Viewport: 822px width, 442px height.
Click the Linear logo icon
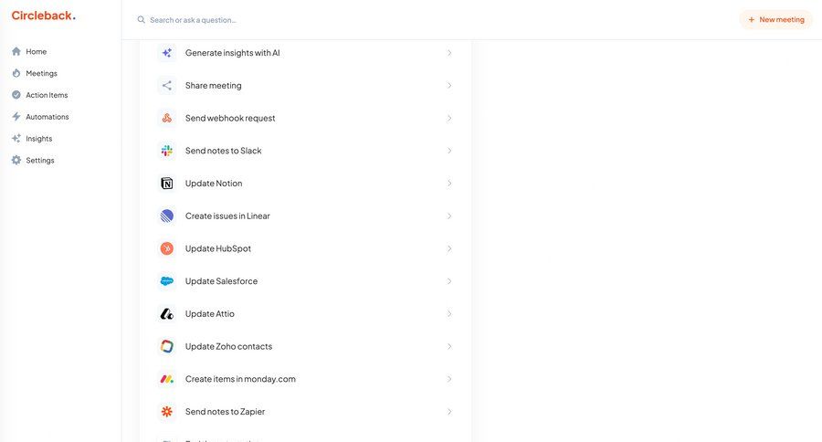(x=166, y=216)
